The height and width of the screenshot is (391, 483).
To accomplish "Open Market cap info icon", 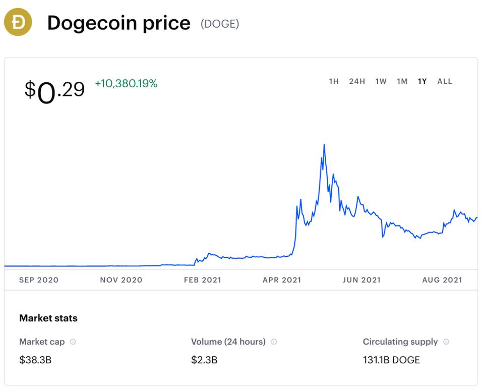I will click(73, 342).
